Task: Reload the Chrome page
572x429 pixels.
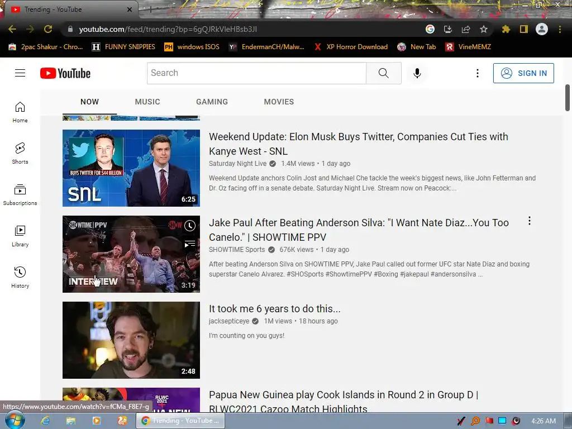Action: click(x=48, y=29)
